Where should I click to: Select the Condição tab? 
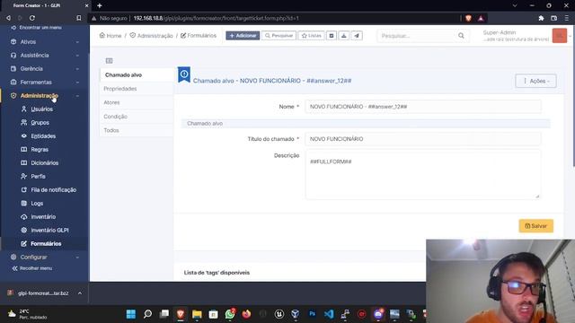tap(137, 117)
